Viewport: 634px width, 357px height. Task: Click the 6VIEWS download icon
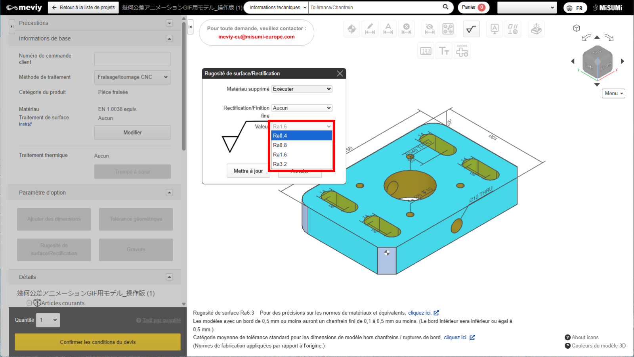[x=462, y=51]
